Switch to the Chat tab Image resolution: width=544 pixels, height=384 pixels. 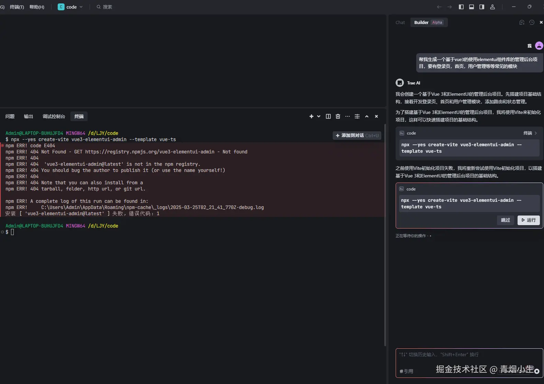click(400, 23)
